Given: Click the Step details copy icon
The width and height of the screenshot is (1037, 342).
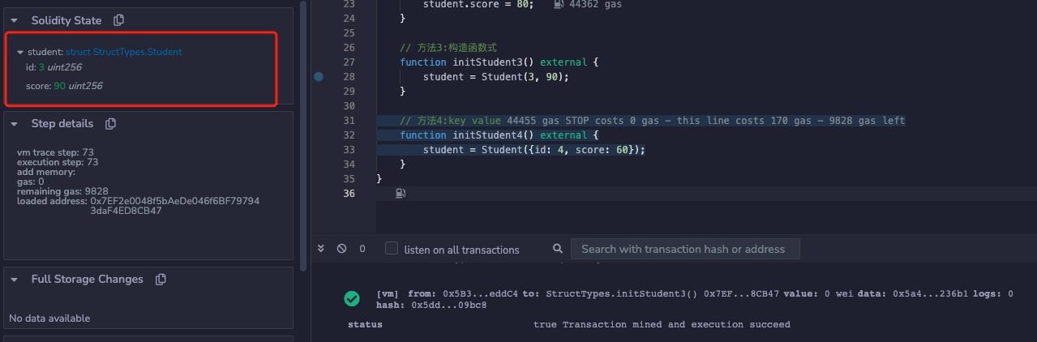Looking at the screenshot, I should click(111, 124).
